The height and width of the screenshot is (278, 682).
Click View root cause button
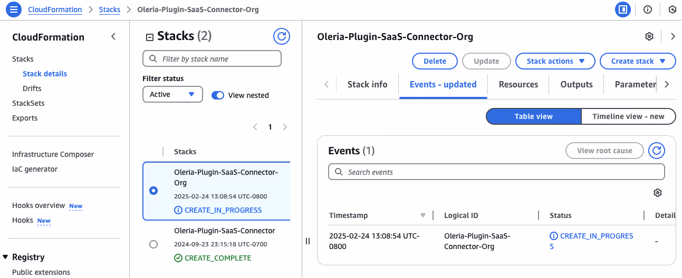point(604,151)
